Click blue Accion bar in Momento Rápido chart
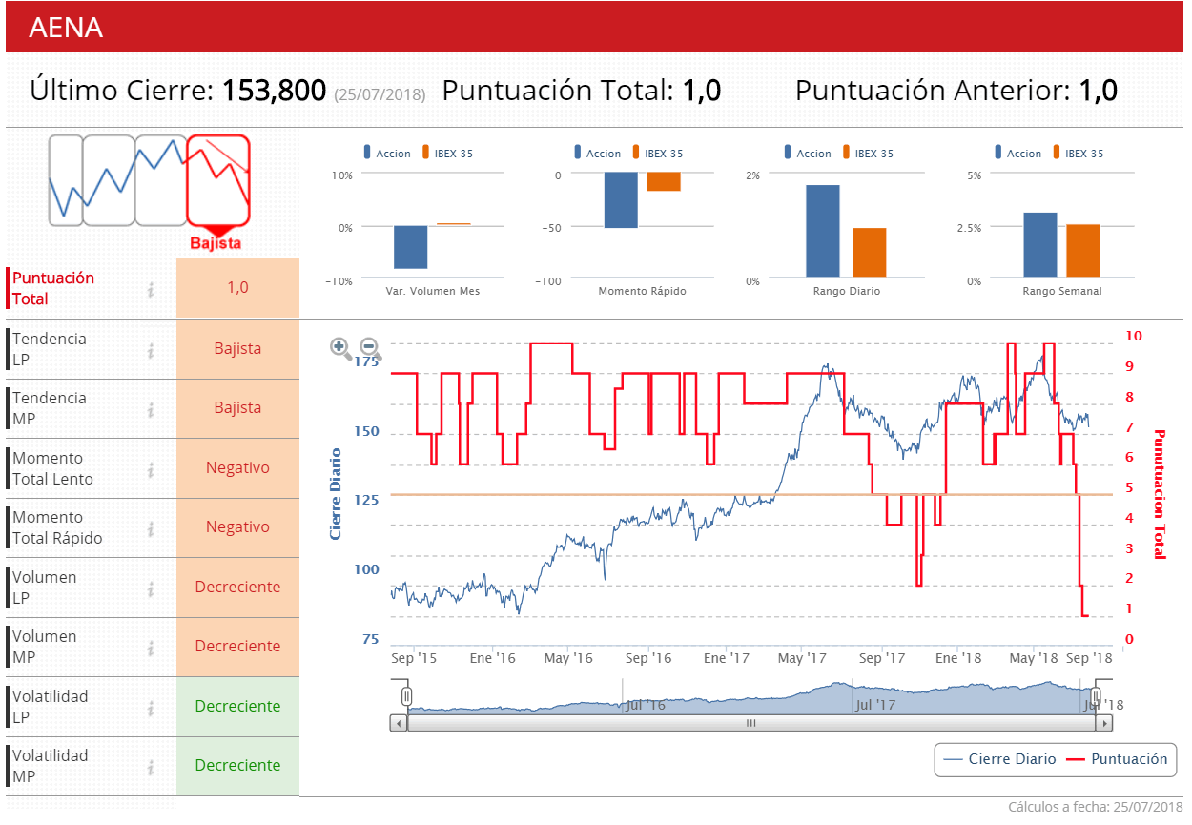Screen dimensions: 1192x825 [621, 200]
